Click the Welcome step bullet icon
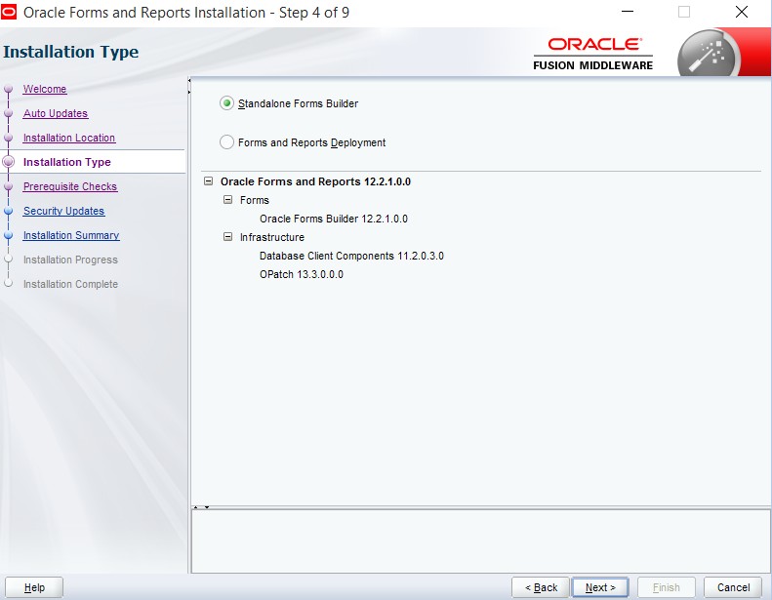This screenshot has width=772, height=600. pos(9,90)
